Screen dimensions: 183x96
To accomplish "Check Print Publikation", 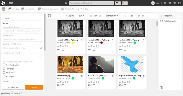I will pos(4,65).
